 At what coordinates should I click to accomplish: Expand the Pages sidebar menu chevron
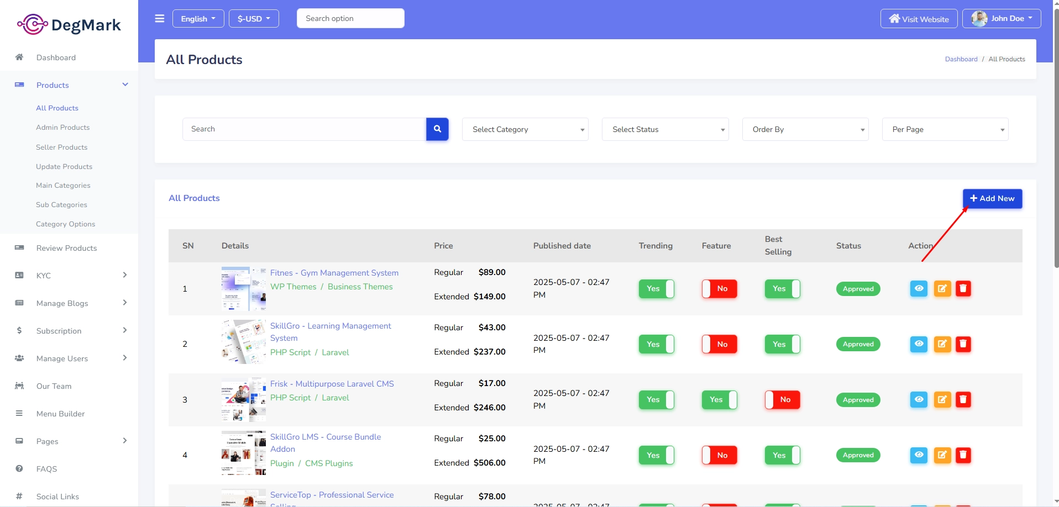[125, 441]
